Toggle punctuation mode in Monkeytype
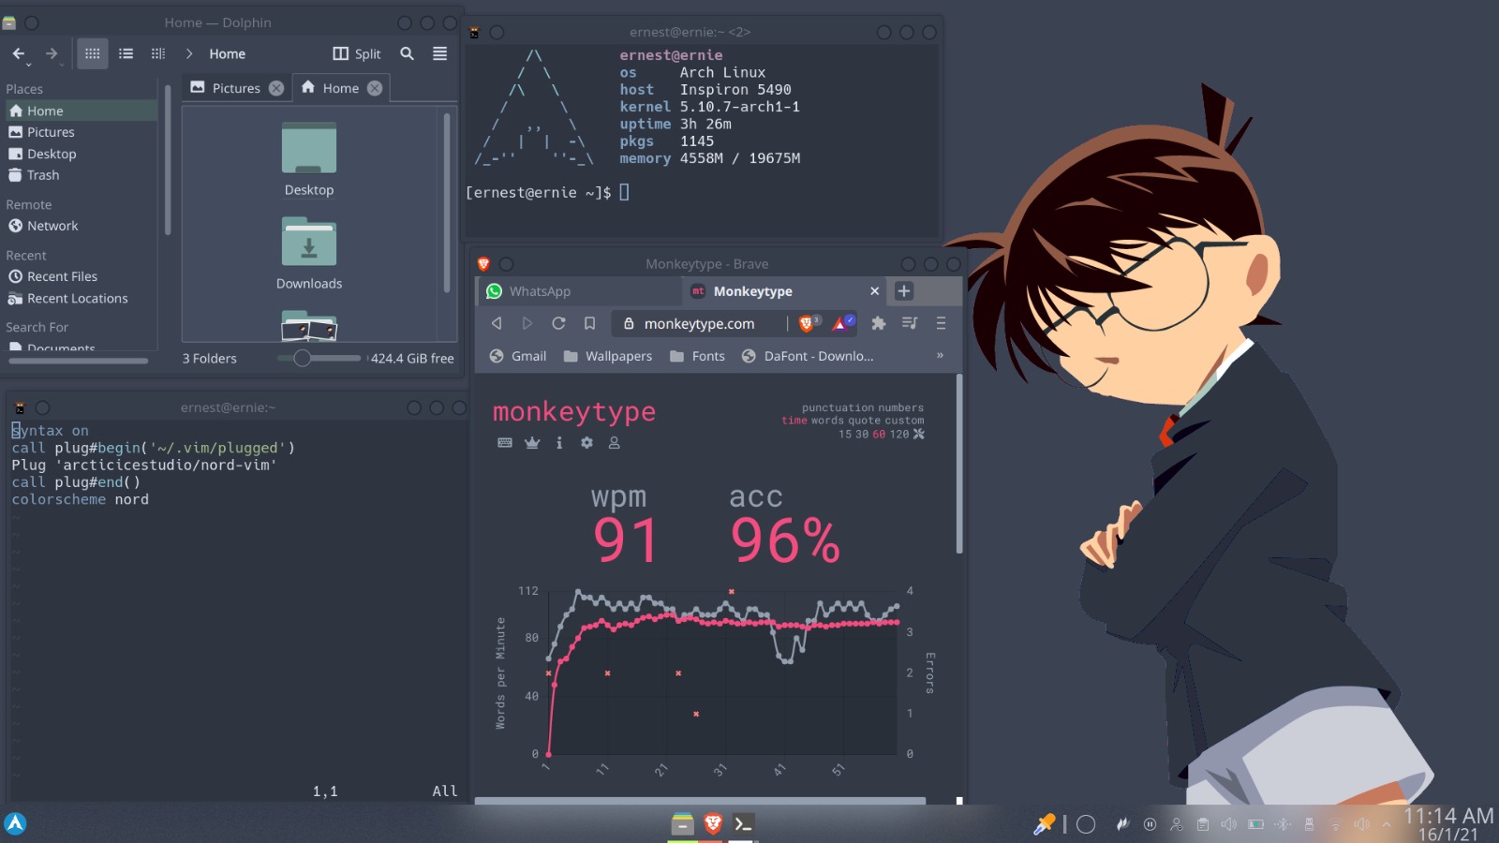This screenshot has width=1499, height=843. click(x=836, y=407)
